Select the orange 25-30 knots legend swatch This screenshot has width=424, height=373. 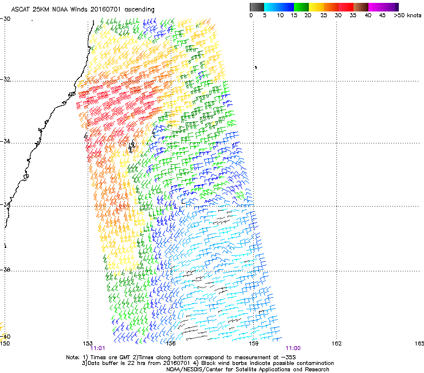331,7
